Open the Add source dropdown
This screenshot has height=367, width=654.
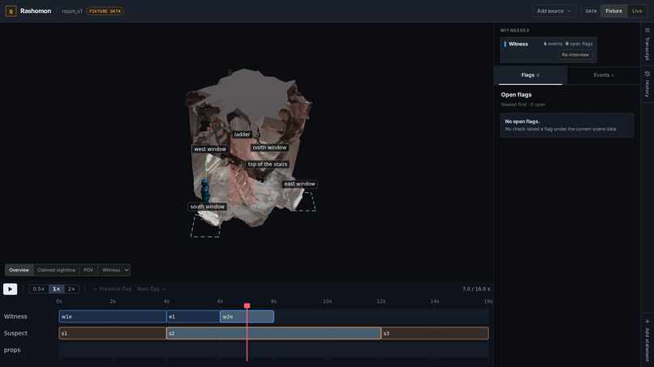tap(553, 11)
